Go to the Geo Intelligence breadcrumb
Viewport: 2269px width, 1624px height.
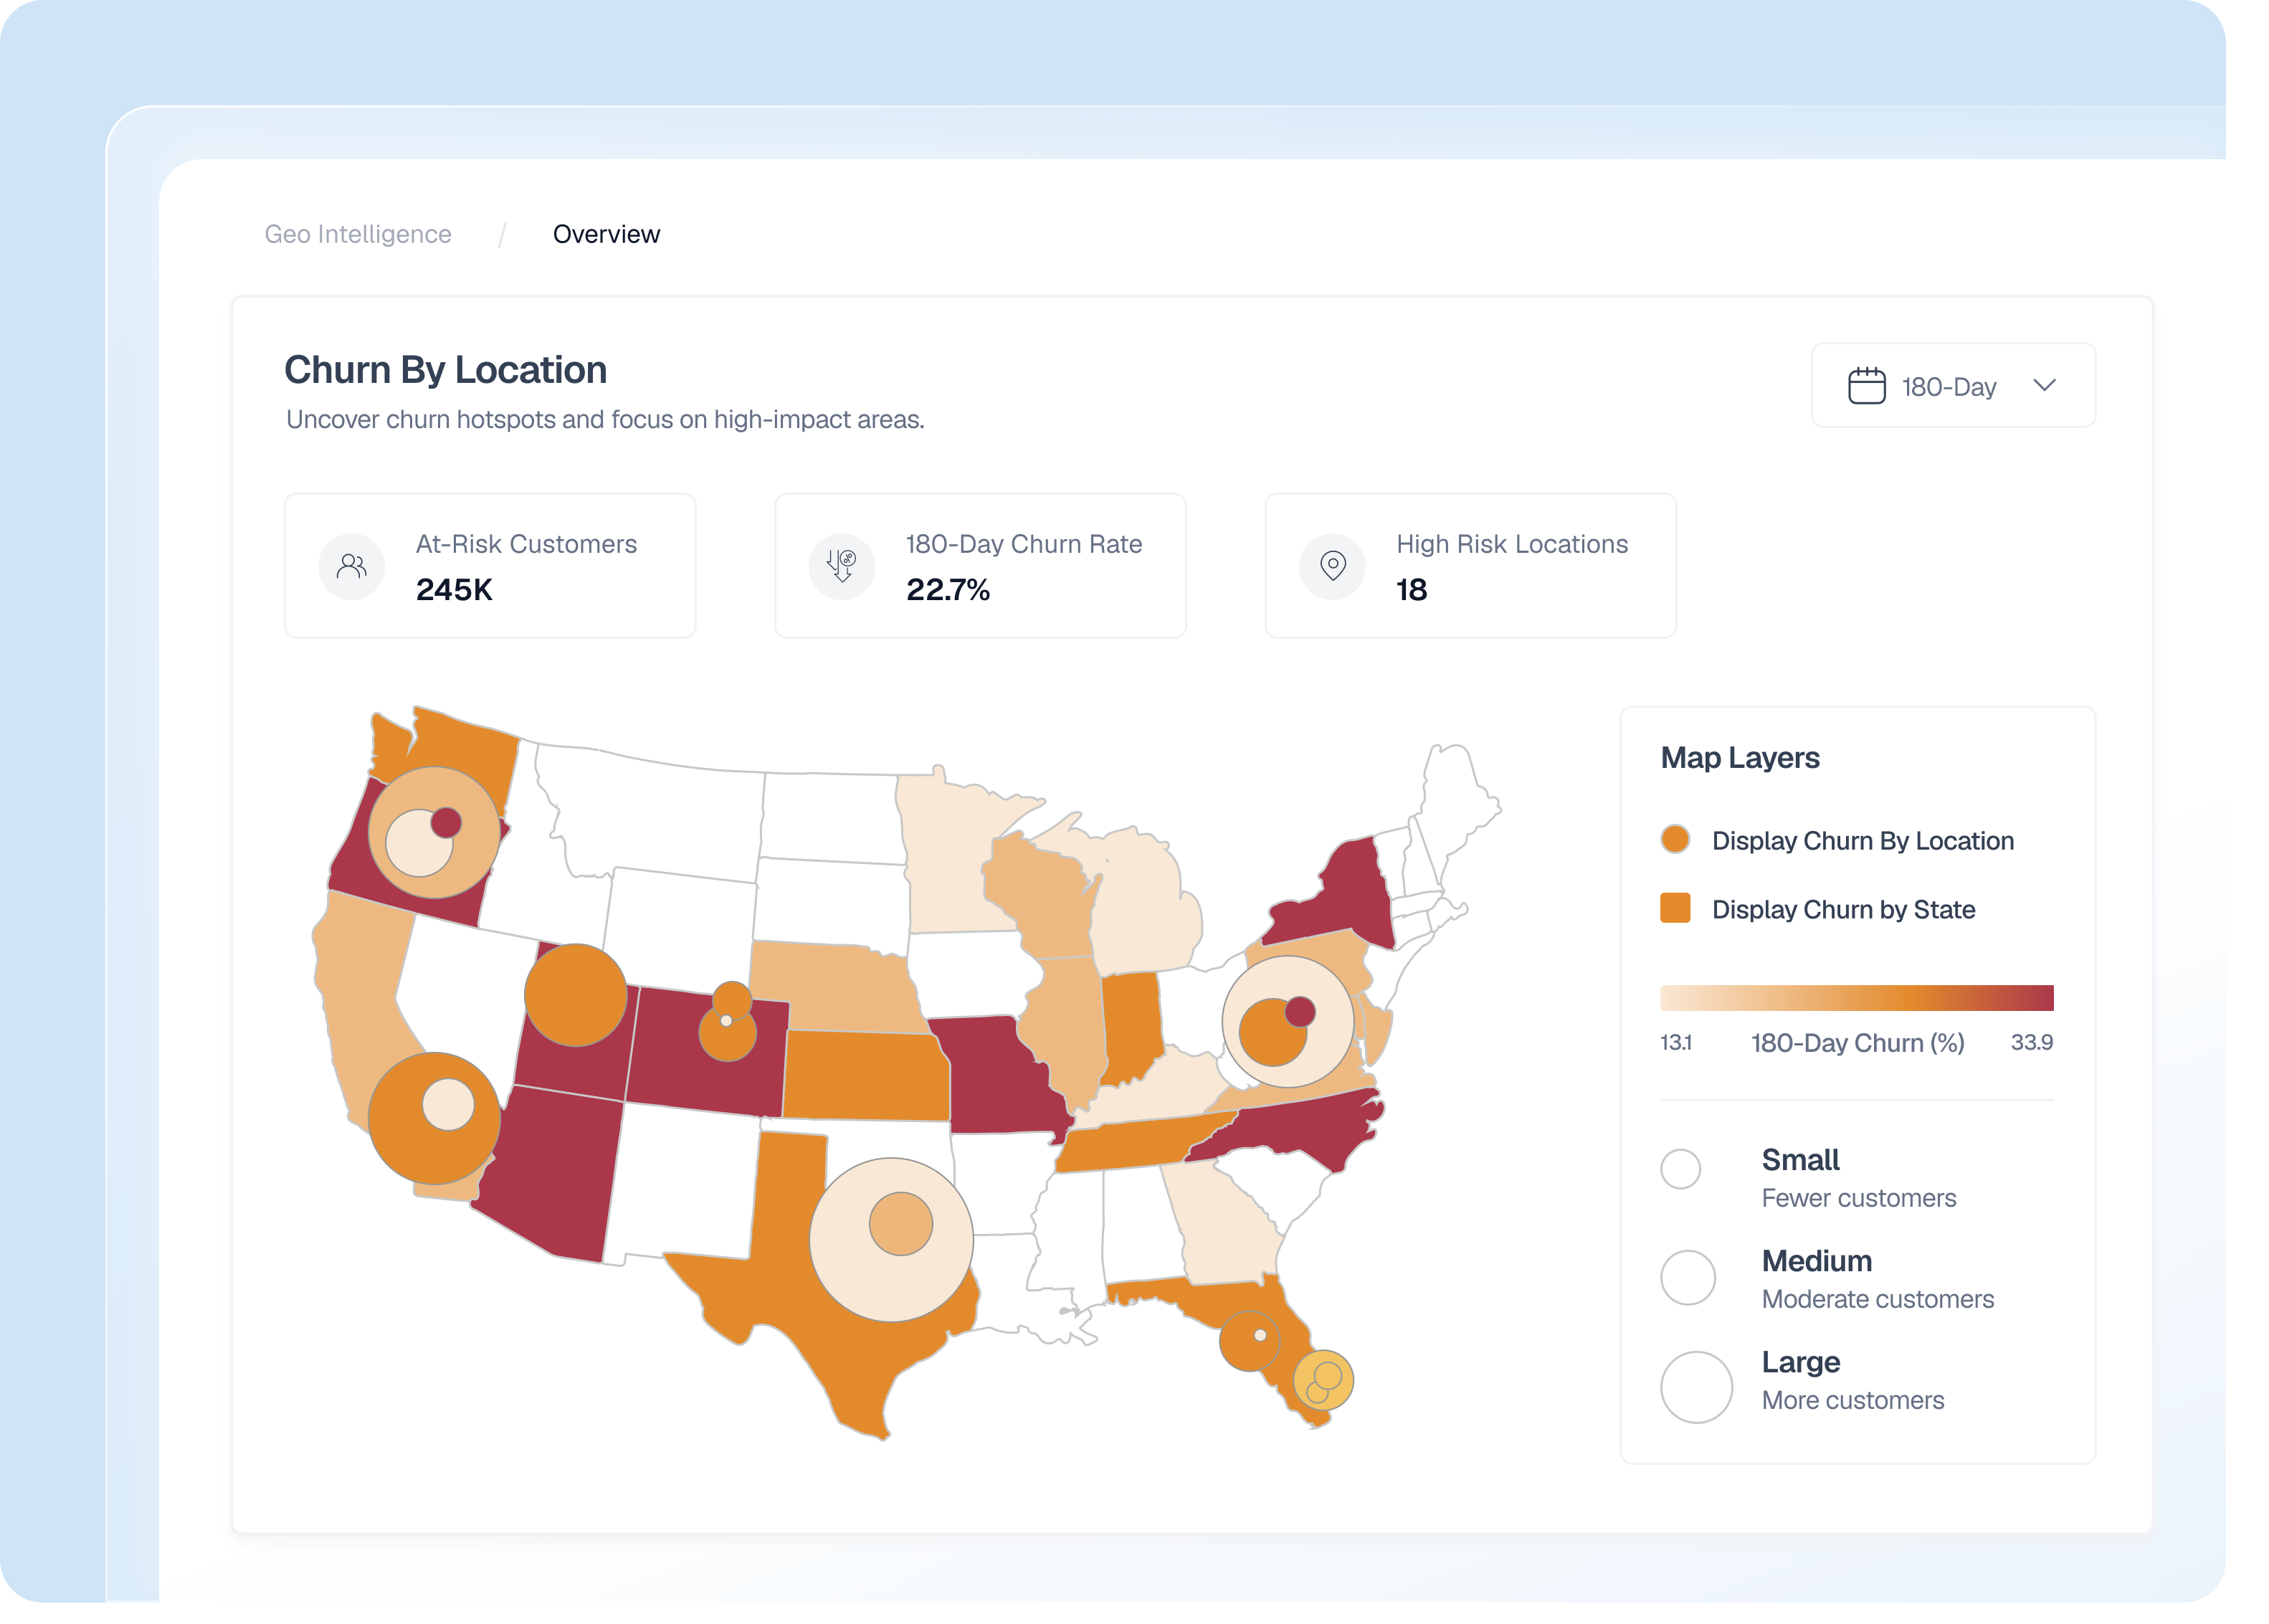point(358,234)
